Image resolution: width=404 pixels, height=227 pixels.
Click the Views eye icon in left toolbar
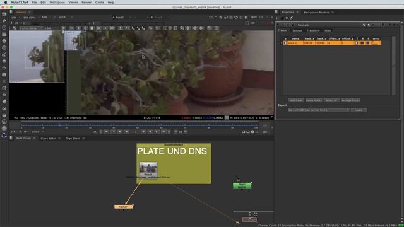pyautogui.click(x=4, y=95)
